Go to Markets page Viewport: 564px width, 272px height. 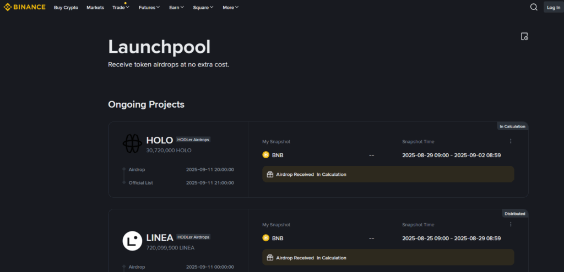(95, 8)
